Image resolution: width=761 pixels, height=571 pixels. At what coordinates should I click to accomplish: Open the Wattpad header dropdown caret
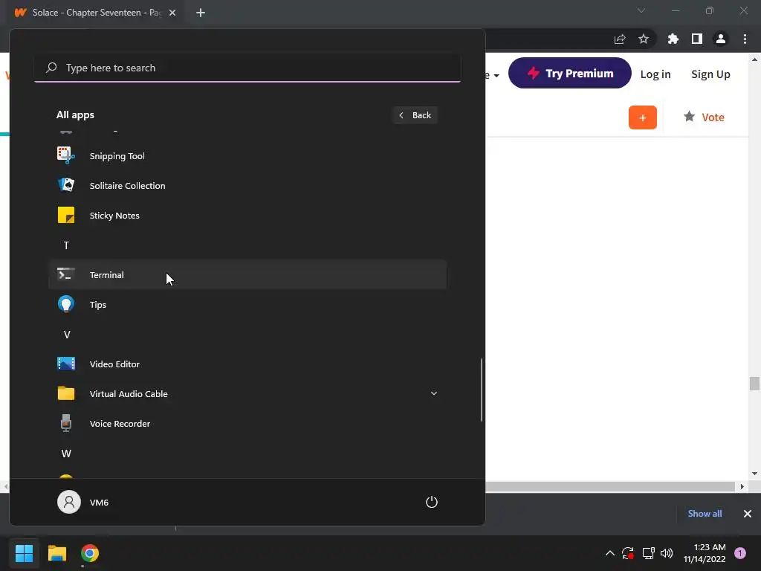496,75
